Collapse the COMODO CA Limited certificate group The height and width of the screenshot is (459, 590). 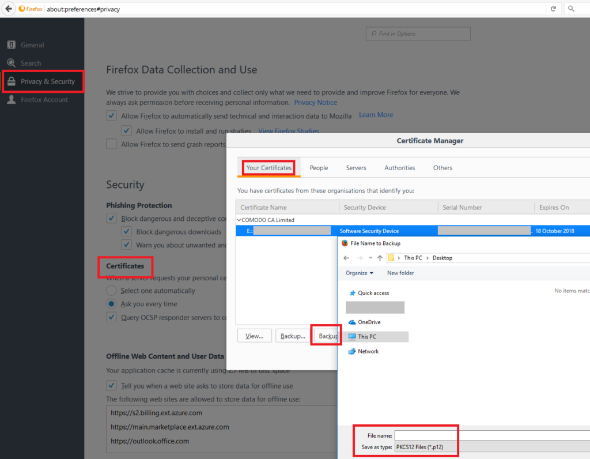tap(239, 220)
